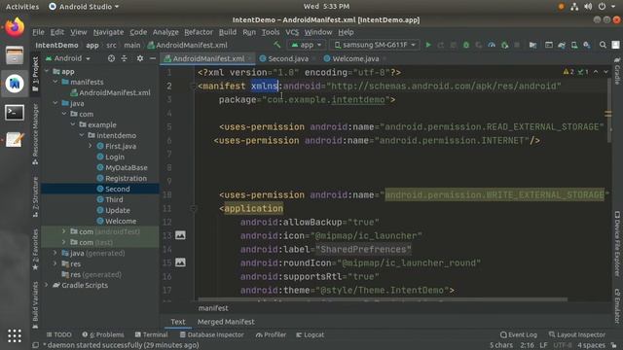Image resolution: width=623 pixels, height=350 pixels.
Task: Toggle the Emulator side panel
Action: (x=617, y=305)
